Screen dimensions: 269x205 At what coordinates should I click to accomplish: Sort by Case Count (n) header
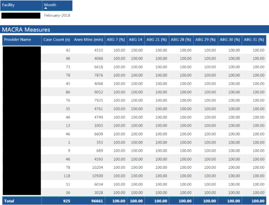pyautogui.click(x=56, y=40)
